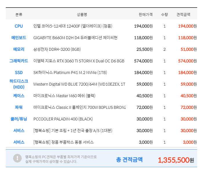Click the 상품명 column header
203x173 pixels.
82,15
